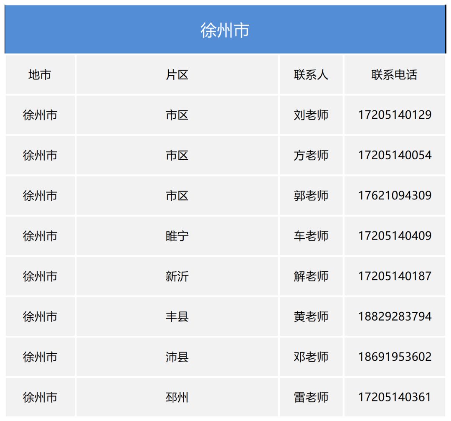Select the 片区 column header

pyautogui.click(x=176, y=75)
